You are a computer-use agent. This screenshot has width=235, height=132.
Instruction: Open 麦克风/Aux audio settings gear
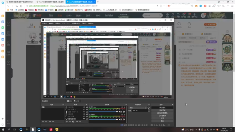pyautogui.click(x=124, y=112)
